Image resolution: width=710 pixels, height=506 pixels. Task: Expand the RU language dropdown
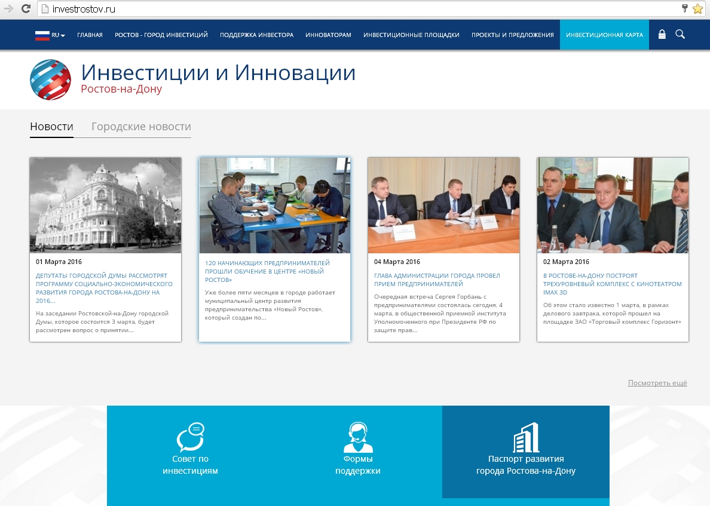click(59, 35)
